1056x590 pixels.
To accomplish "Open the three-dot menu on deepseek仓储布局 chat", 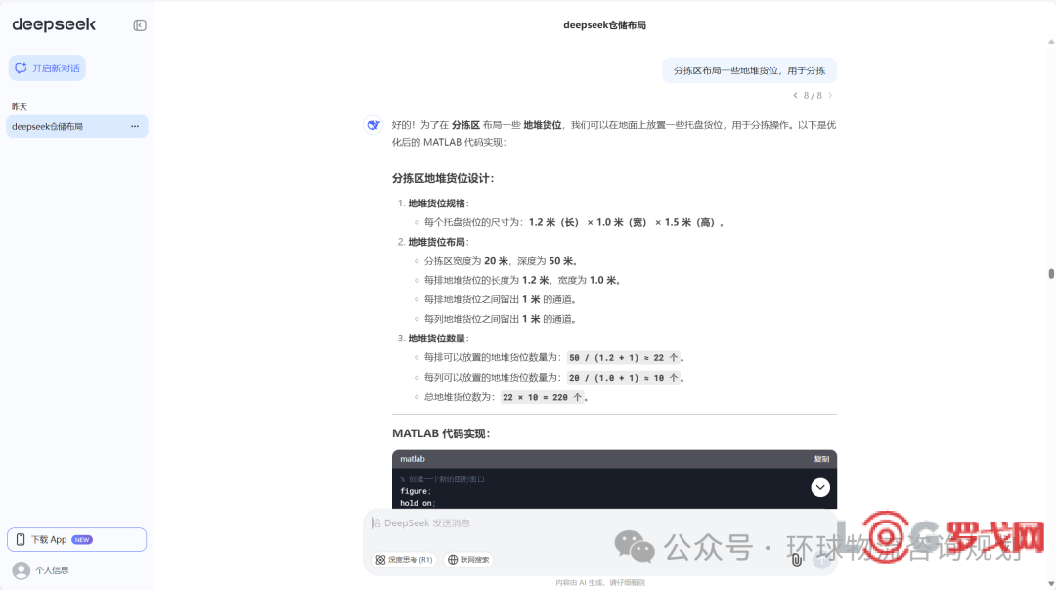I will coord(135,126).
